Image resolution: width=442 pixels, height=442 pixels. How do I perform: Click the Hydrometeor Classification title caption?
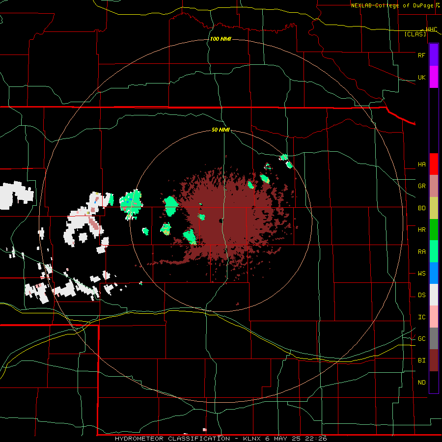coord(172,439)
